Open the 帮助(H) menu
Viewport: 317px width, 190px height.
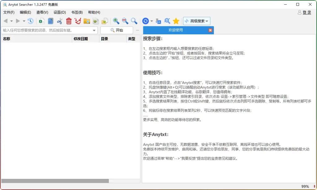(94, 12)
